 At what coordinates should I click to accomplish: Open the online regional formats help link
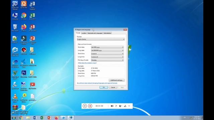[x=97, y=83]
